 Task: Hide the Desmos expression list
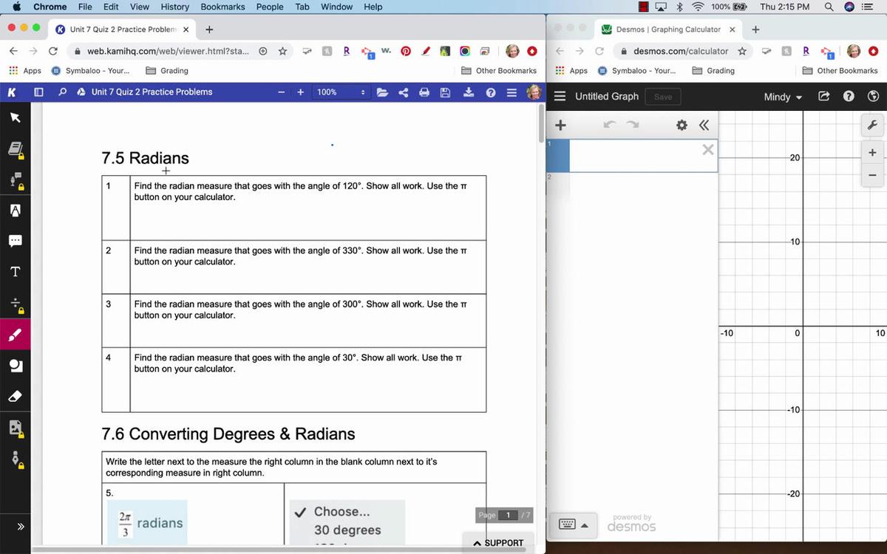coord(704,126)
